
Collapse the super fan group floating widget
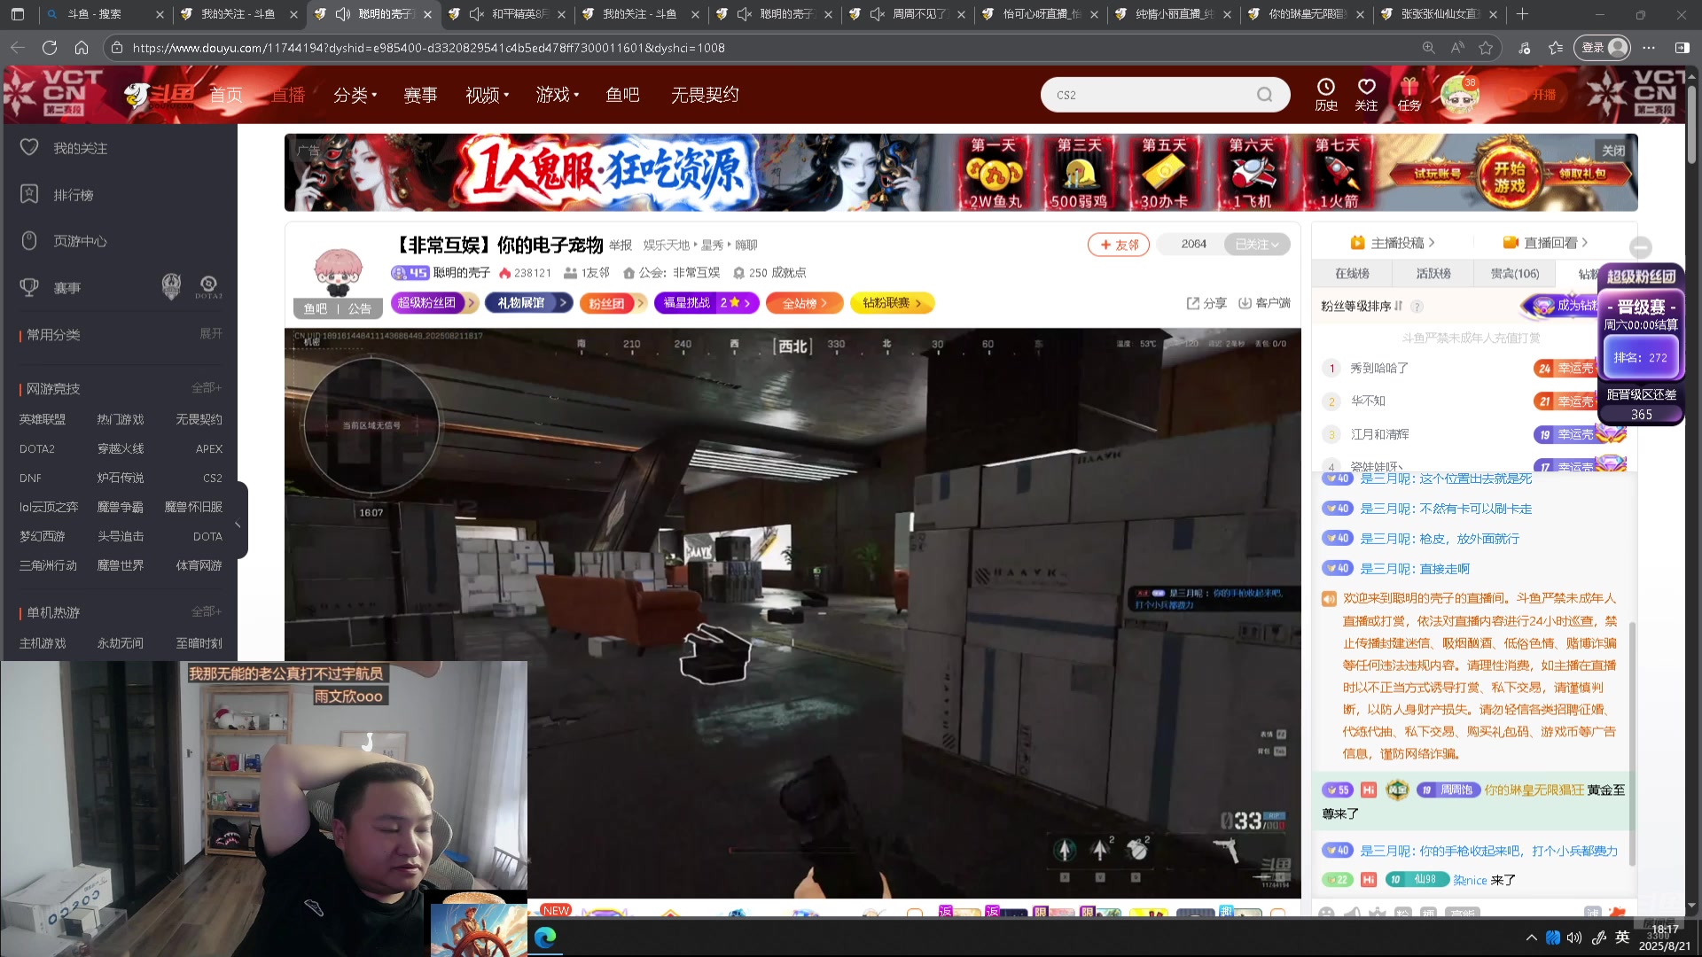(x=1641, y=247)
